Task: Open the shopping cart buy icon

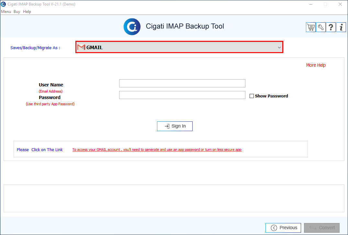Action: [x=311, y=27]
